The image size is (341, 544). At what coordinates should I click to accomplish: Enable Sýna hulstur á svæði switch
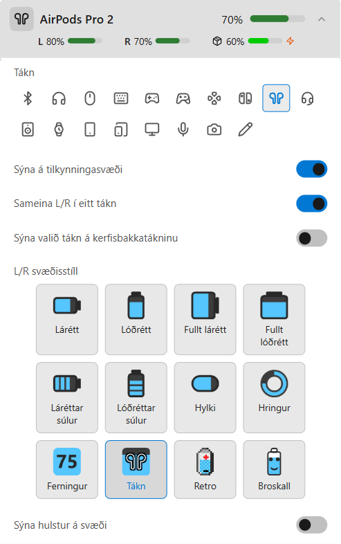tap(311, 525)
